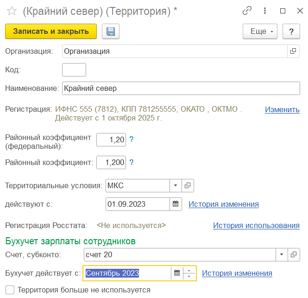Add form to favorites with star icon
Screen dimensions: 308x298
[x=12, y=11]
